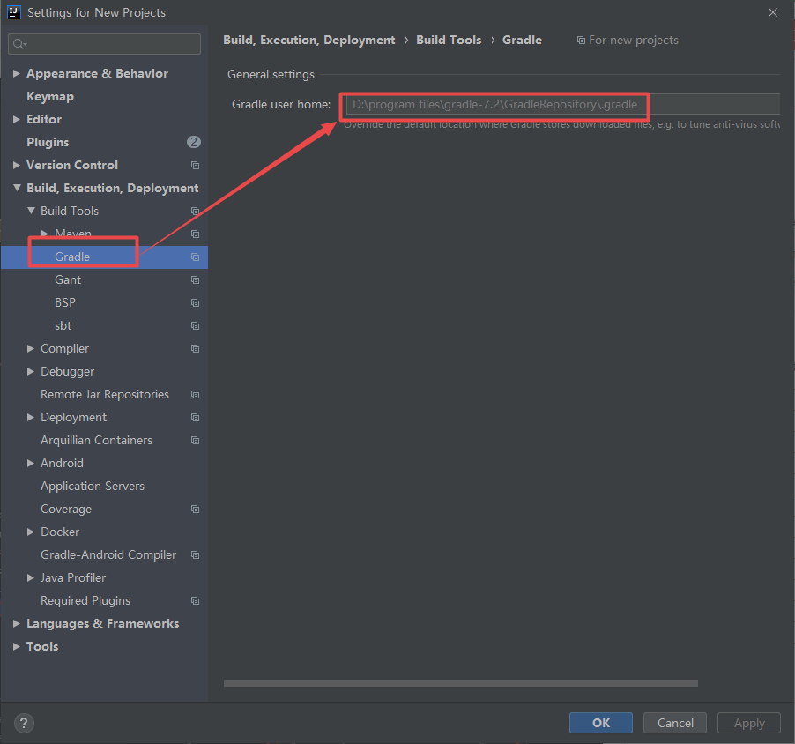Expand the Tools section
The height and width of the screenshot is (744, 795).
(16, 646)
